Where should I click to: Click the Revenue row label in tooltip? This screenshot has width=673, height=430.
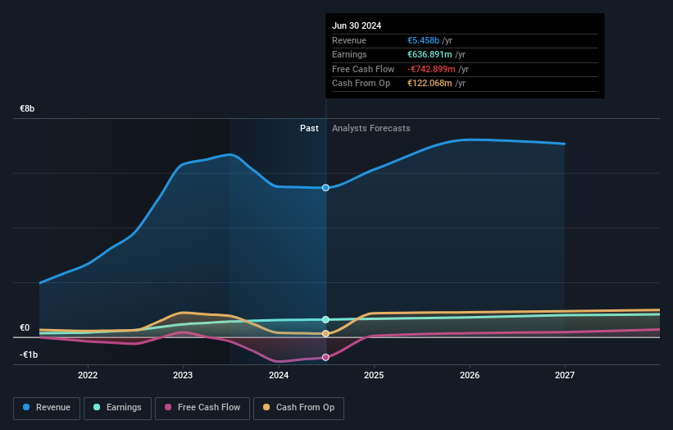[349, 40]
